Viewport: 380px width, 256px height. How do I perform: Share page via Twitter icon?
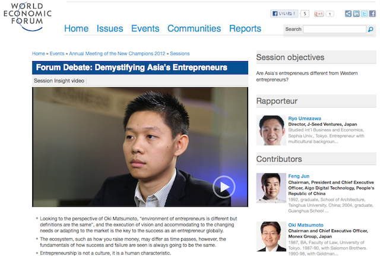364,14
